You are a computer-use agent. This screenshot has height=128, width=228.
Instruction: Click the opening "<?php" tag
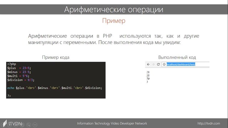pos(12,64)
